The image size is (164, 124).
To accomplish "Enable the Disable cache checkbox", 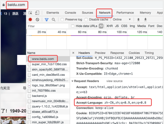I will click(x=86, y=20).
